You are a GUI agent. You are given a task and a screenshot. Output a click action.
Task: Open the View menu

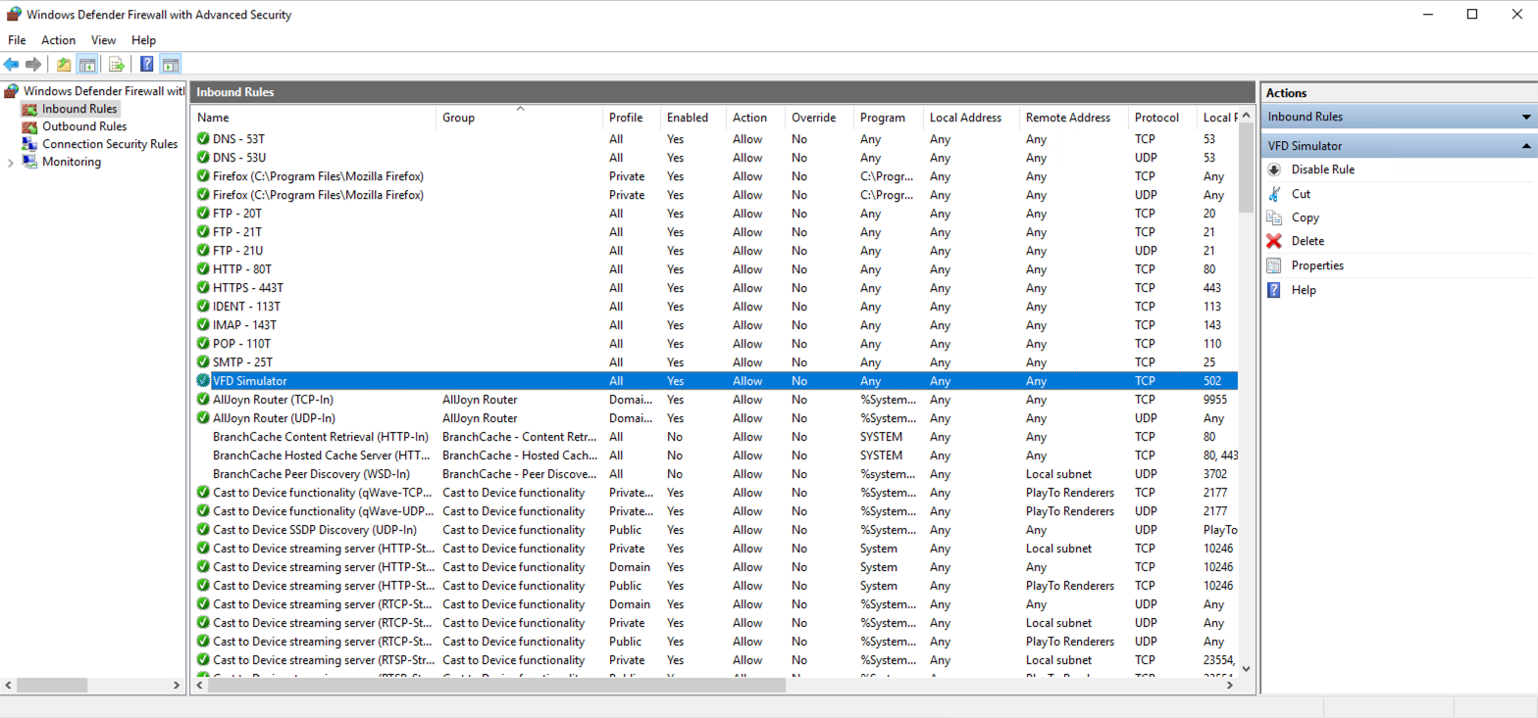coord(103,40)
